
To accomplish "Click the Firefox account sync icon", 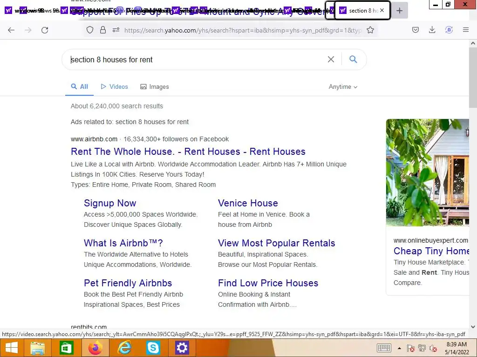I will tap(449, 30).
